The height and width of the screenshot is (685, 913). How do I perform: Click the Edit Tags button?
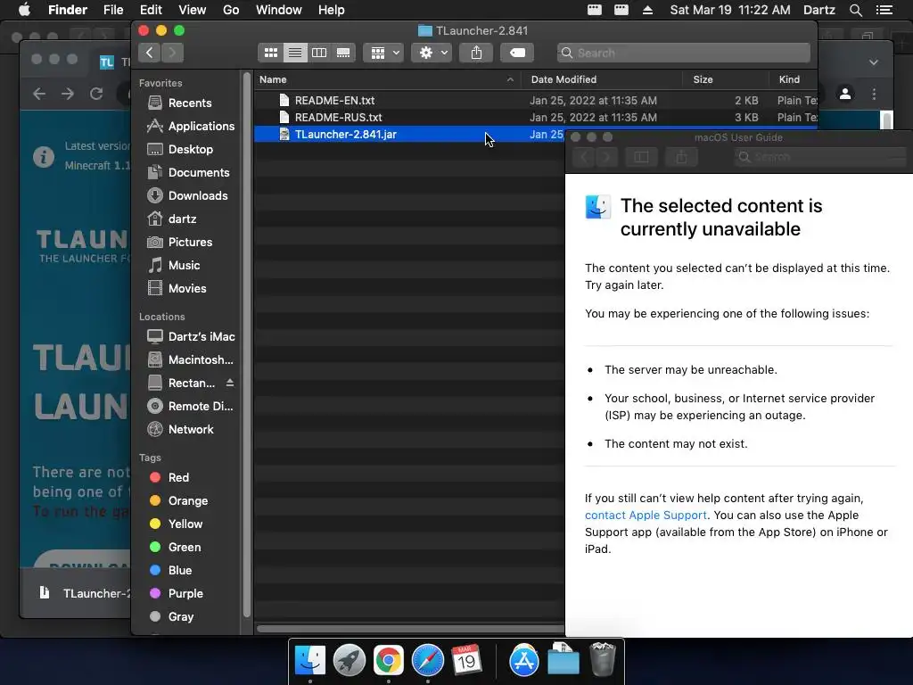(517, 53)
